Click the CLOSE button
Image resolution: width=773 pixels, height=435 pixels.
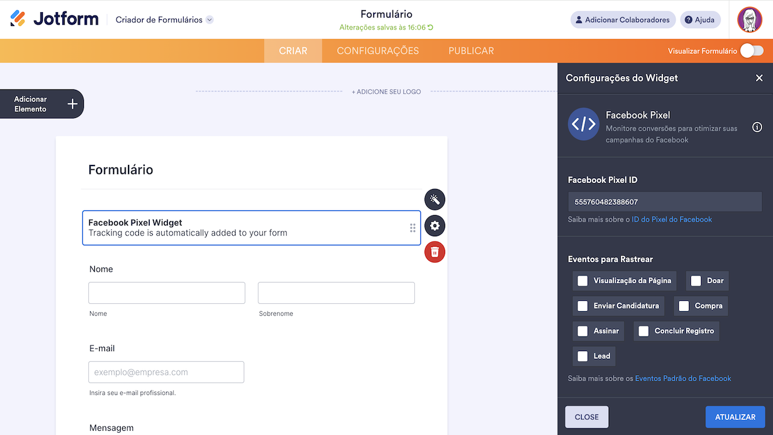coord(586,417)
